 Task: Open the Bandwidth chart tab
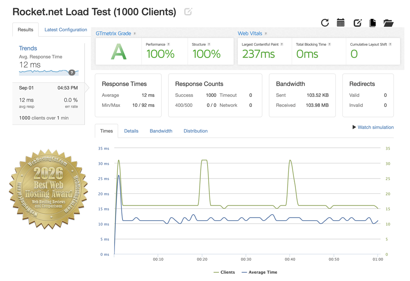pos(161,131)
